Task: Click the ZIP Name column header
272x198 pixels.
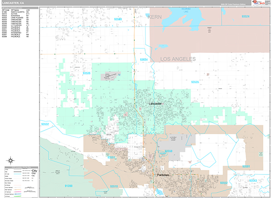Action: click(15, 10)
